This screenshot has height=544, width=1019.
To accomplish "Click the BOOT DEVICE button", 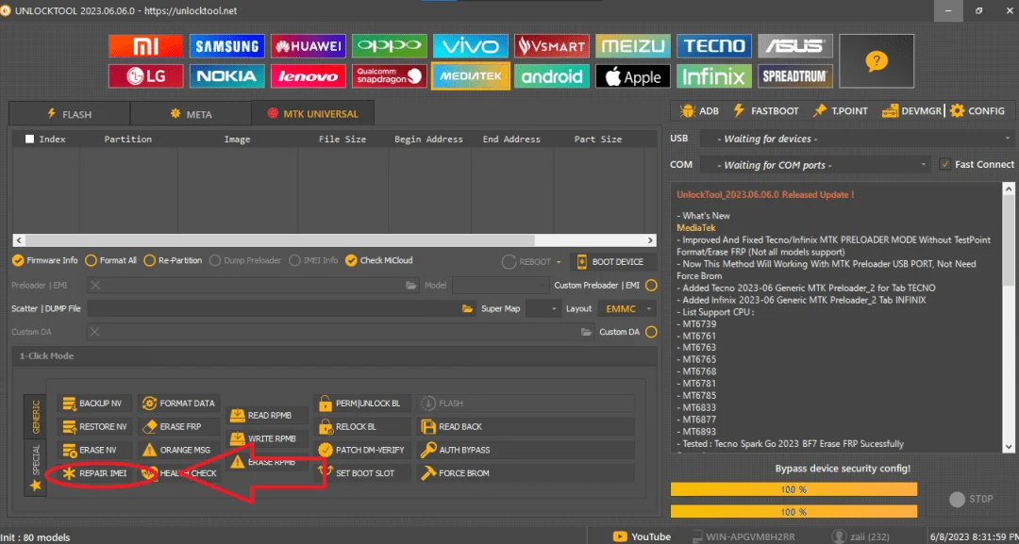I will click(613, 261).
